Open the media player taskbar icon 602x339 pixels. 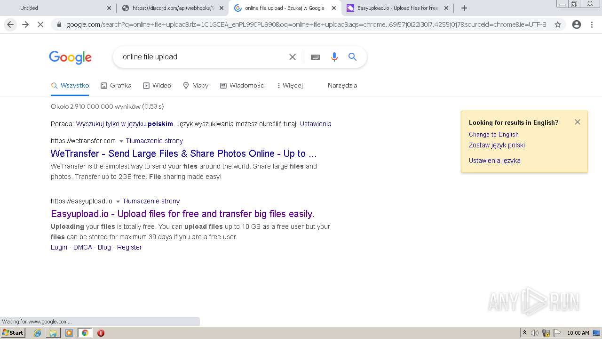[69, 333]
